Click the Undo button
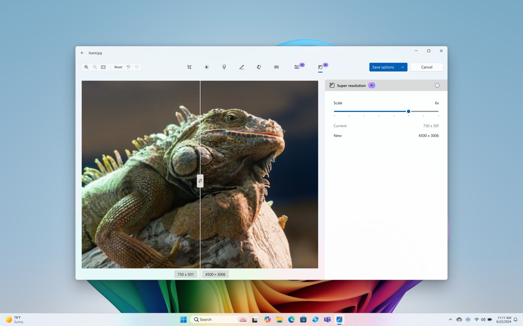Screen dimensions: 523x326 128,67
